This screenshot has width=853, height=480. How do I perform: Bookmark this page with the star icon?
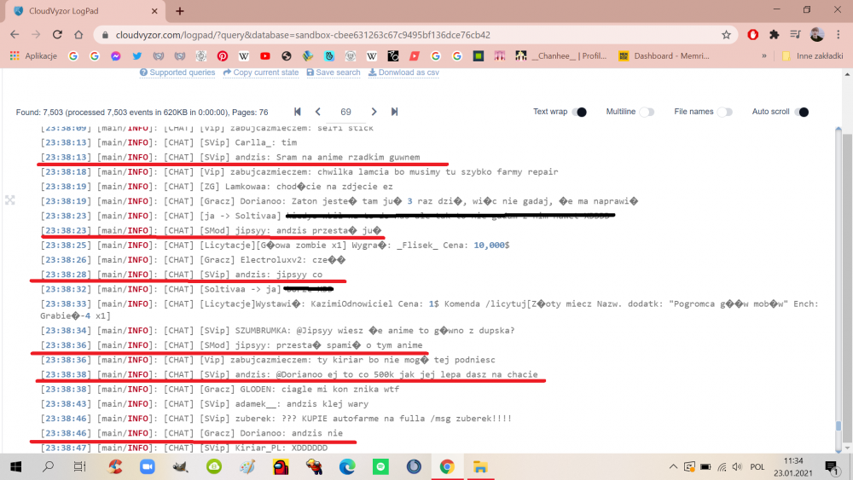(x=726, y=35)
